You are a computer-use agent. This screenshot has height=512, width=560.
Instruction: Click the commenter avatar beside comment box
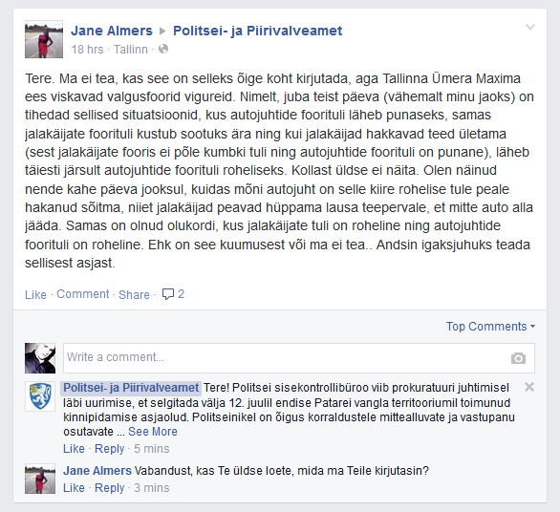40,358
